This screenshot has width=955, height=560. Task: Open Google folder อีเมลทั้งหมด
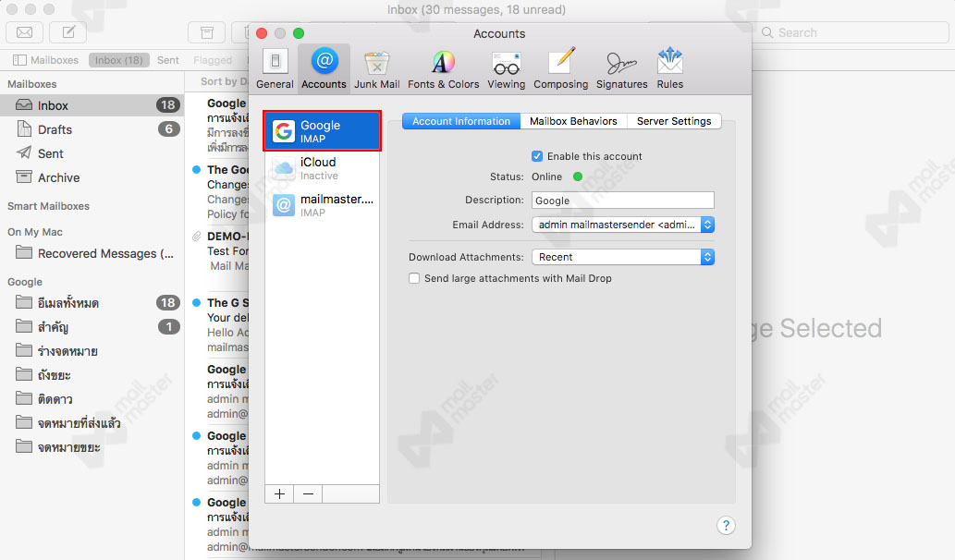point(92,302)
